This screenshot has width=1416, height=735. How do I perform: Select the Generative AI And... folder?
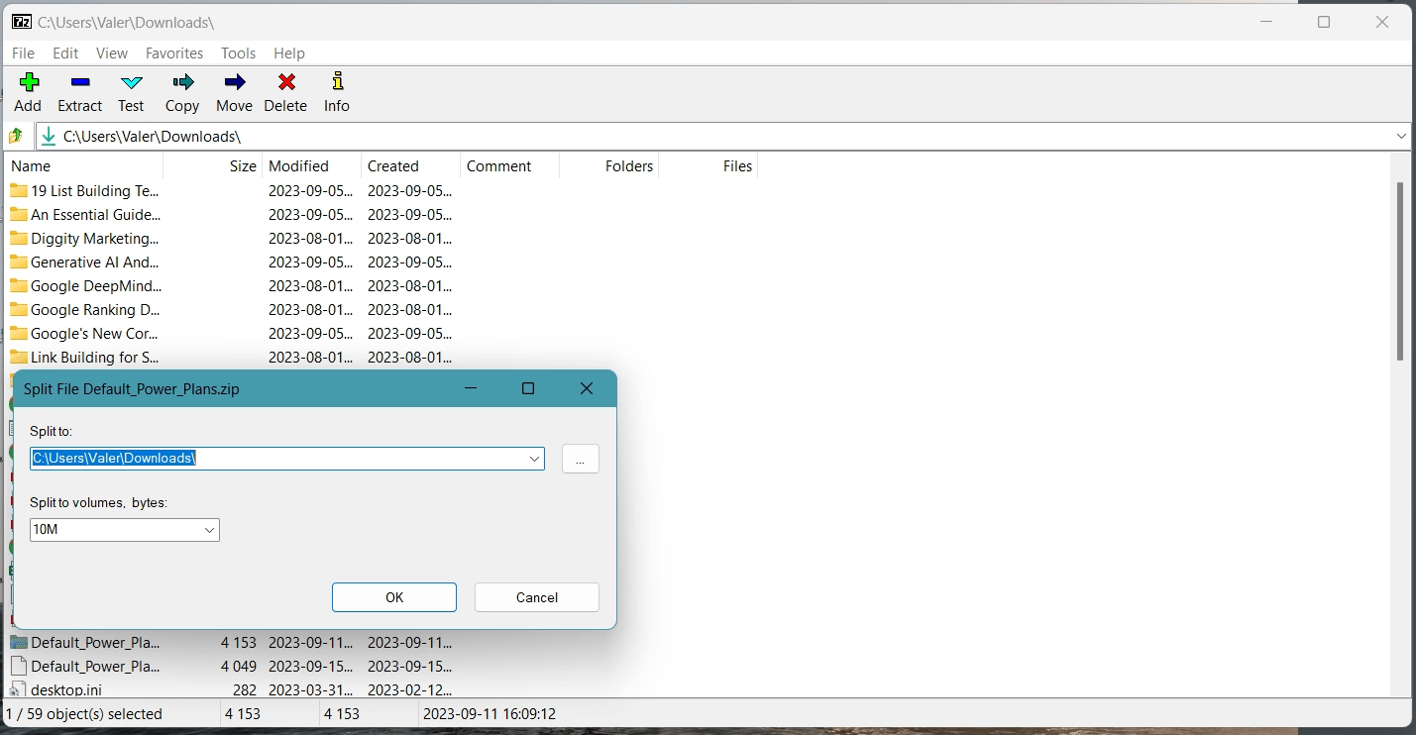click(x=94, y=262)
